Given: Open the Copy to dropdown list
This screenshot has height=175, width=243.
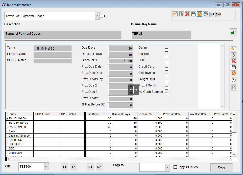Looking at the screenshot, I should 167,167.
